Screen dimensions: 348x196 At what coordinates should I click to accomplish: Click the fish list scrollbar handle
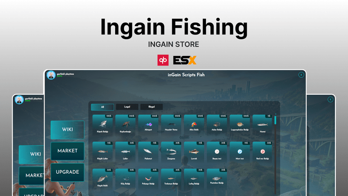tap(275, 120)
